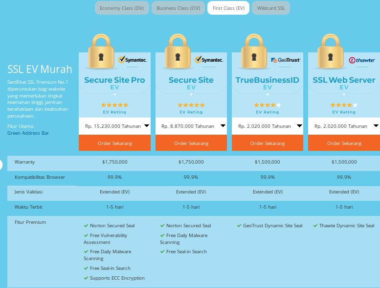380x288 pixels.
Task: Click Symantec logo above Secure Site EV title
Action: (209, 60)
